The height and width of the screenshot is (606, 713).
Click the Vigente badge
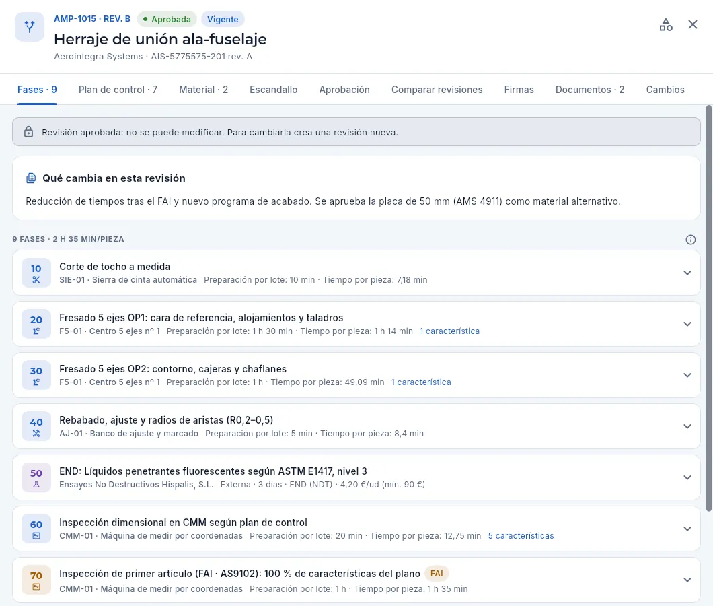(223, 19)
